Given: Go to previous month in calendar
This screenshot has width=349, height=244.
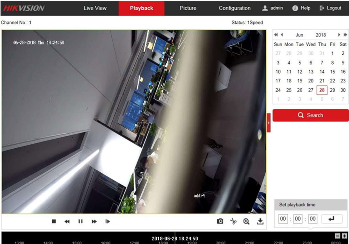Looking at the screenshot, I should pos(282,35).
